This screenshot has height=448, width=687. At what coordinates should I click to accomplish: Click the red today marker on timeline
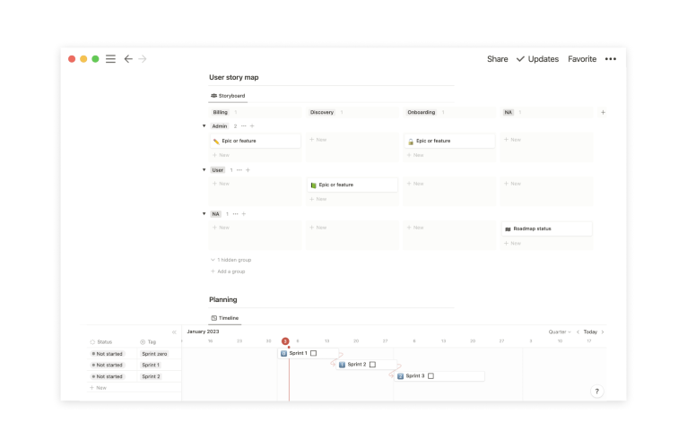(285, 341)
